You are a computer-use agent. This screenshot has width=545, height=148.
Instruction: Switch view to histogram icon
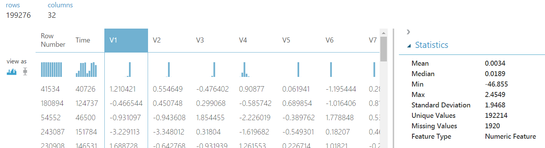coord(12,71)
